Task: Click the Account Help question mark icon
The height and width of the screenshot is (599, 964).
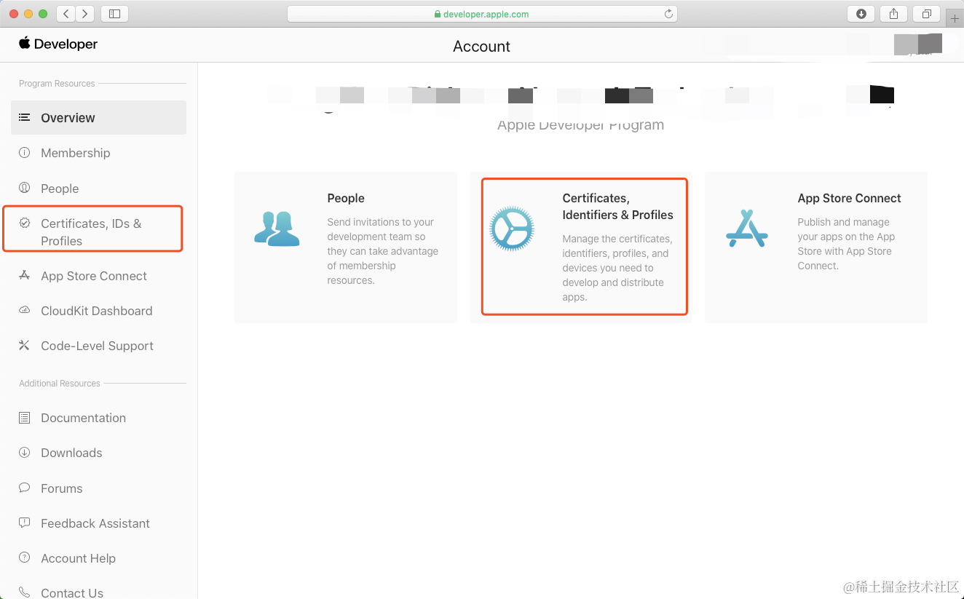Action: point(24,558)
